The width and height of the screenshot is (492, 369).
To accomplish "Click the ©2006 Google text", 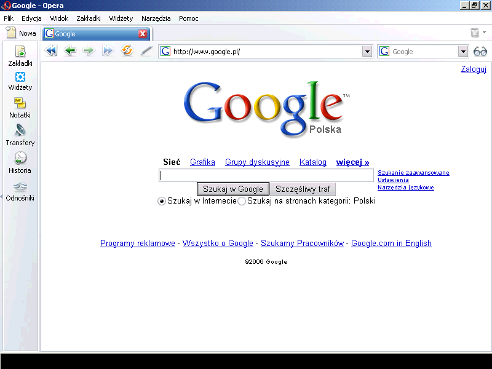I will (x=266, y=262).
